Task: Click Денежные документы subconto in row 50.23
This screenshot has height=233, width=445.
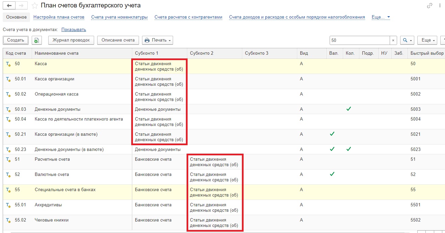Action: click(x=158, y=149)
